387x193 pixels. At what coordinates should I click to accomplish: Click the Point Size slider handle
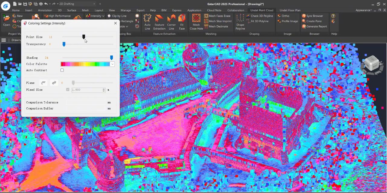pos(84,37)
